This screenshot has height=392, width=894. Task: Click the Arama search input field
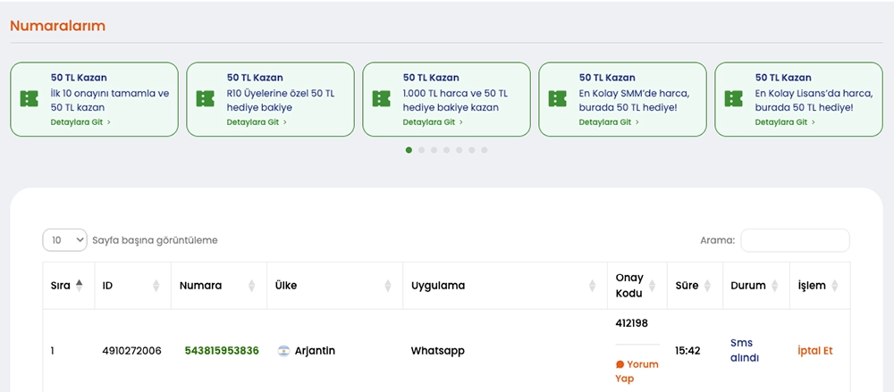[795, 240]
